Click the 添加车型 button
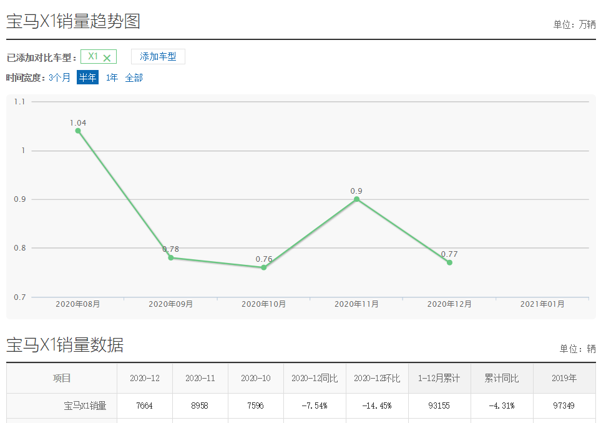The width and height of the screenshot is (601, 423). point(158,56)
